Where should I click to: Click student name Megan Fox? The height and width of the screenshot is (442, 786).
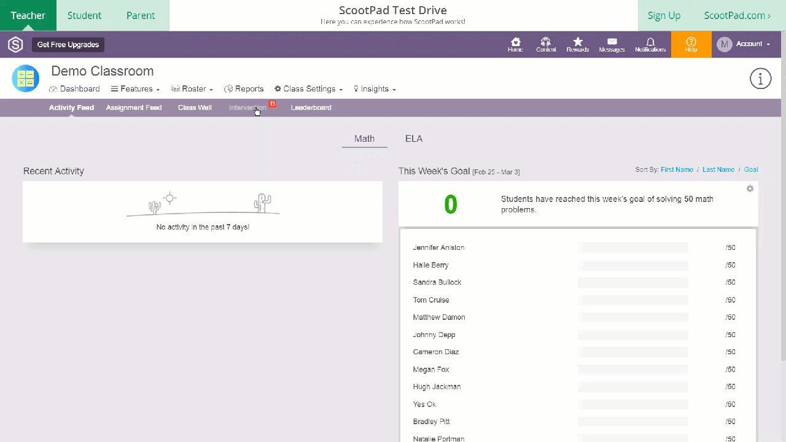(431, 370)
